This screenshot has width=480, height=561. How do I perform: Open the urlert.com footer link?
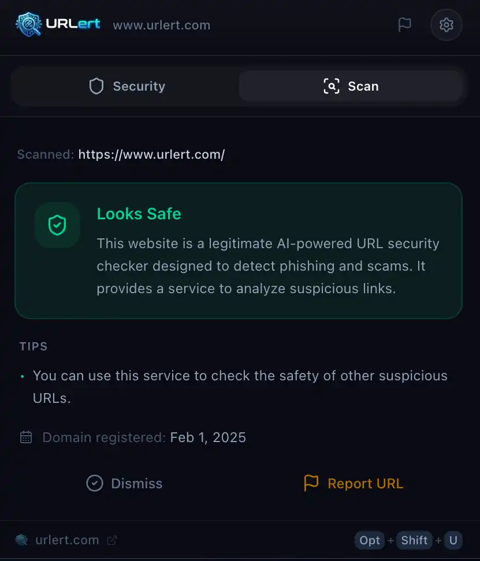pyautogui.click(x=67, y=540)
